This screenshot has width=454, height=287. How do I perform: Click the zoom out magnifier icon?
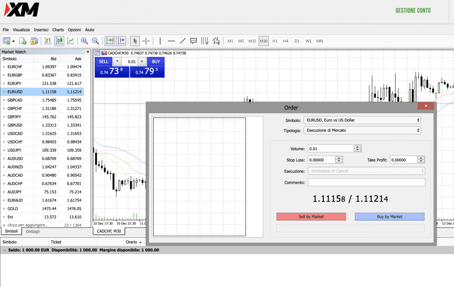[95, 41]
